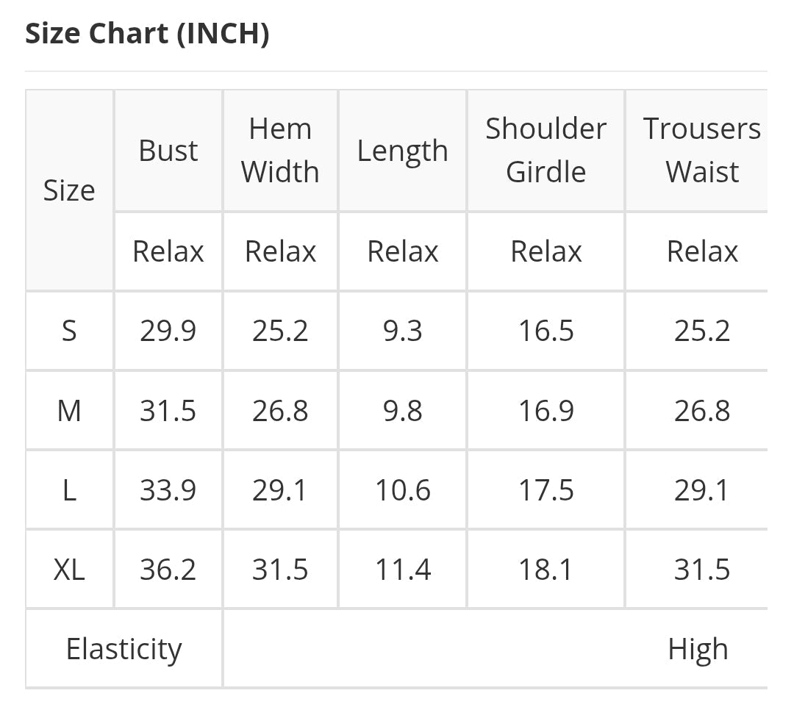The width and height of the screenshot is (794, 707).
Task: Select the 16.5 shoulder girdle value
Action: [546, 331]
